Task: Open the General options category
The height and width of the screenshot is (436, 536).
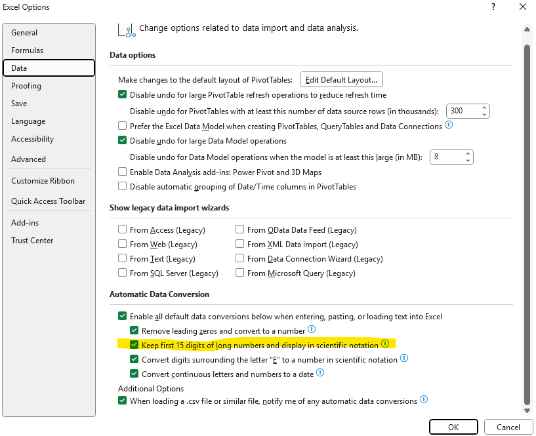Action: (49, 33)
